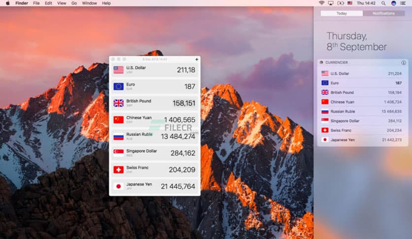The width and height of the screenshot is (412, 239).
Task: Open the U.S. input source flag menu
Action: [350, 3]
